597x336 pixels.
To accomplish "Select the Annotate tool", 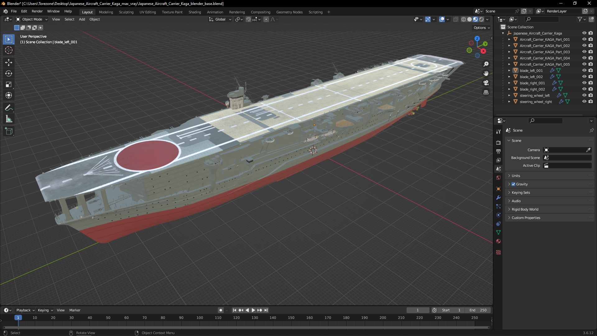I will pyautogui.click(x=9, y=108).
